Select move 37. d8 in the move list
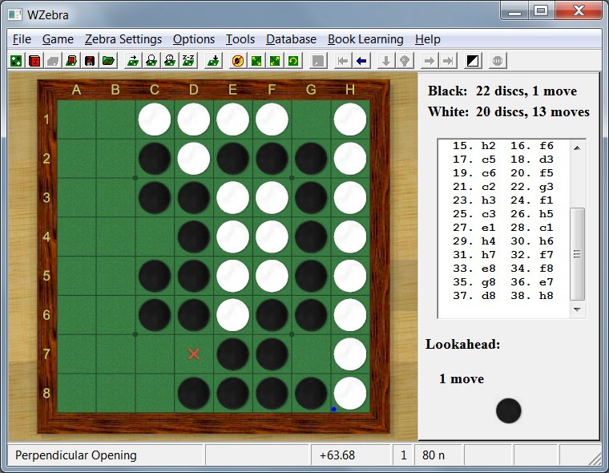This screenshot has height=473, width=609. [x=474, y=296]
